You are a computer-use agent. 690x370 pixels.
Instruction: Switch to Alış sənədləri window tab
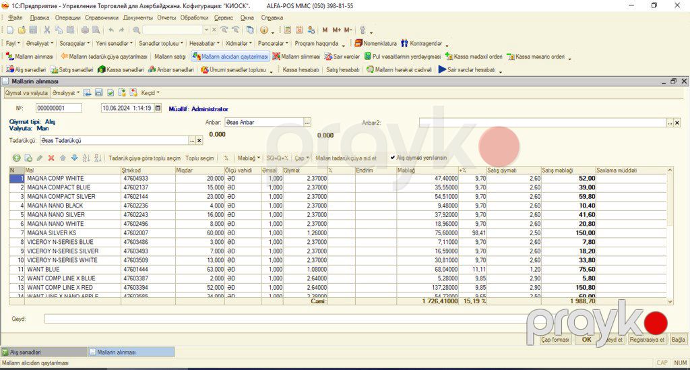pyautogui.click(x=44, y=352)
